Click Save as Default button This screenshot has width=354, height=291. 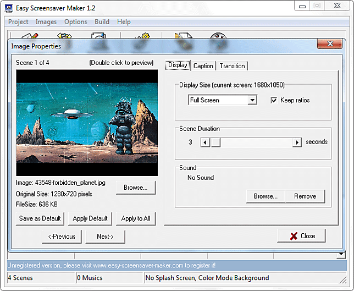tap(40, 218)
